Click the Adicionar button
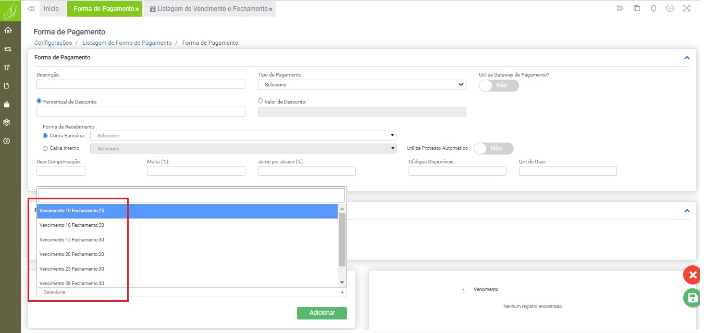 tap(322, 313)
